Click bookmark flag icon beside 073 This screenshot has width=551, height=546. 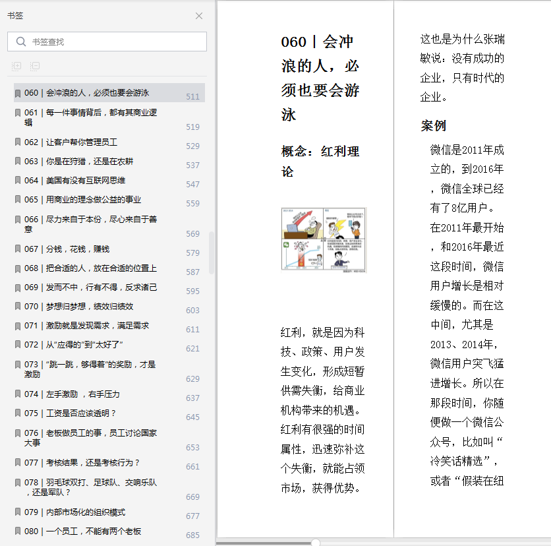tap(18, 364)
